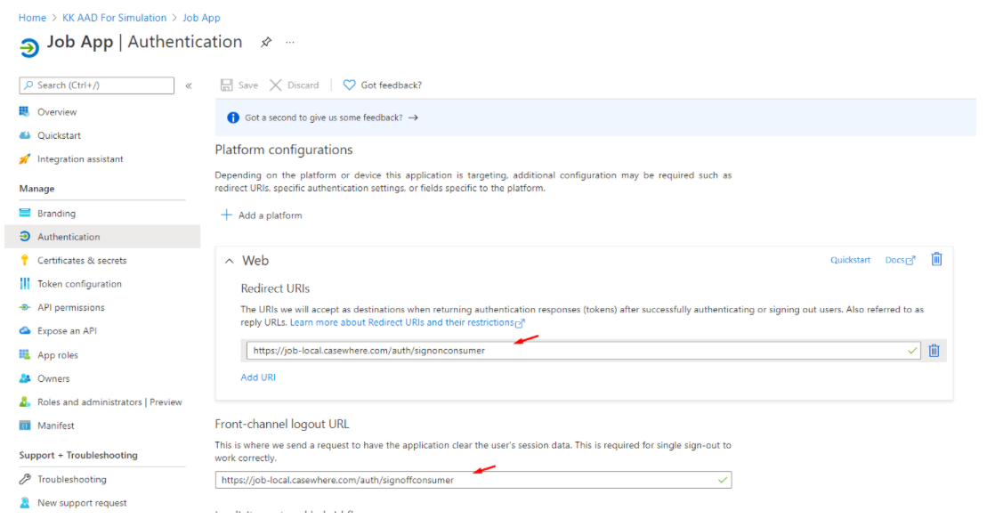Click the plus icon for Add a platform

pos(226,215)
